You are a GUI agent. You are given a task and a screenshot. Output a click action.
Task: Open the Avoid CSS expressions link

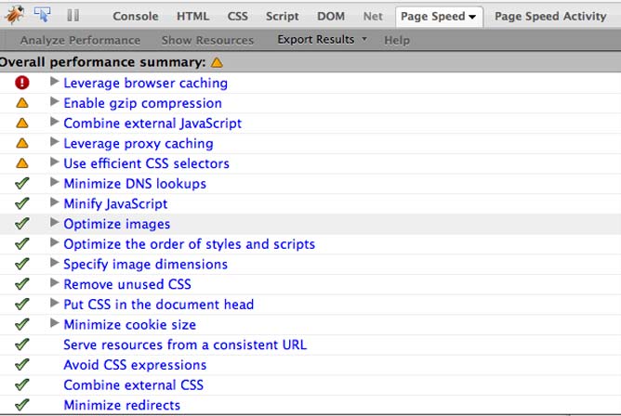(135, 365)
